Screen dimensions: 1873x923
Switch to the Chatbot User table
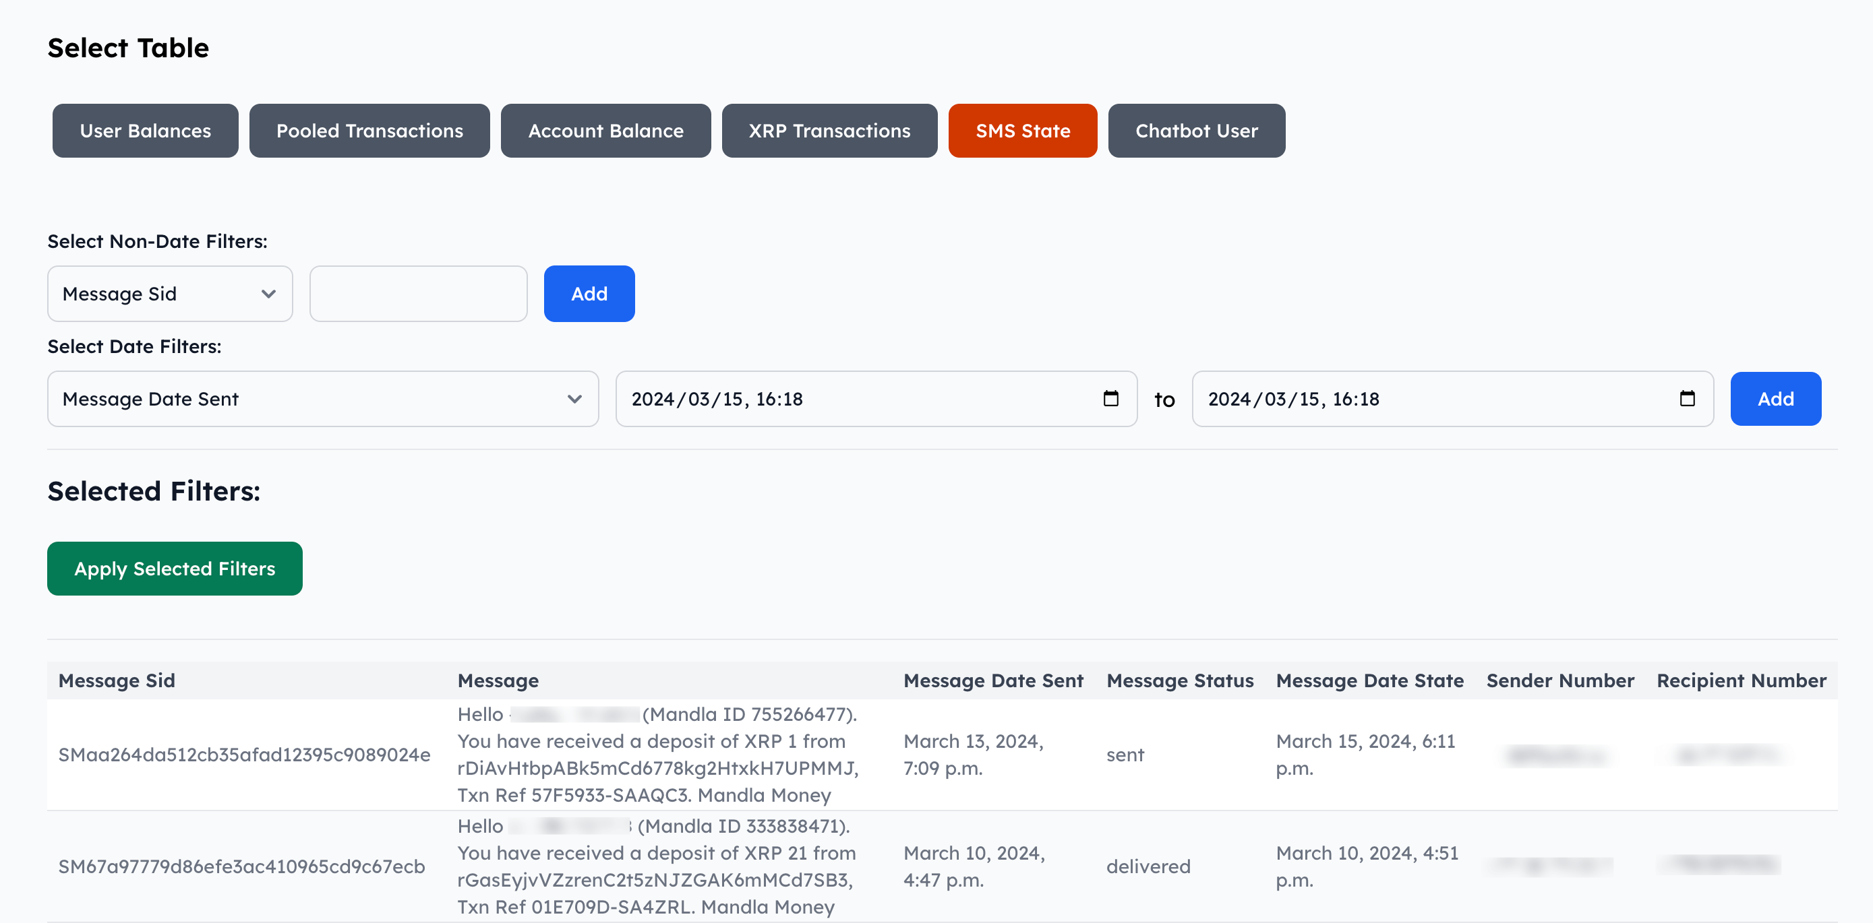pyautogui.click(x=1195, y=131)
